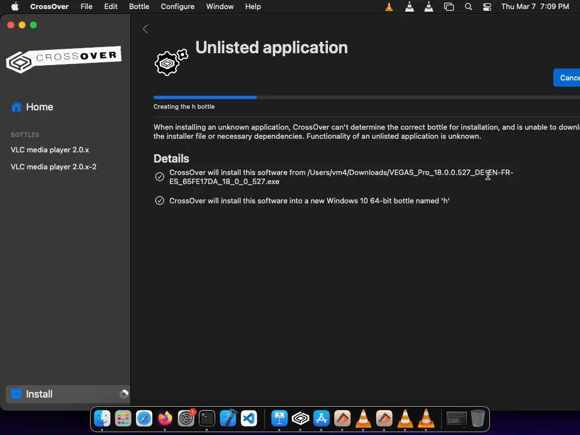Viewport: 580px width, 435px height.
Task: Open Control Center in the menu bar
Action: click(x=487, y=7)
